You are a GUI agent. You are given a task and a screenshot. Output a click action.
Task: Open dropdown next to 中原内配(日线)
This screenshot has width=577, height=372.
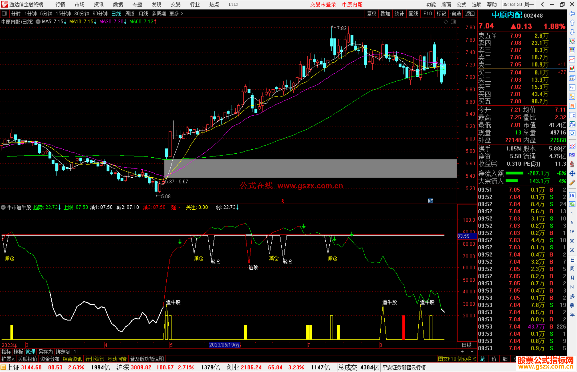point(38,22)
